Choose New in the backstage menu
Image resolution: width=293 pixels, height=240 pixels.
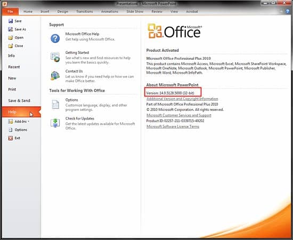12,78
